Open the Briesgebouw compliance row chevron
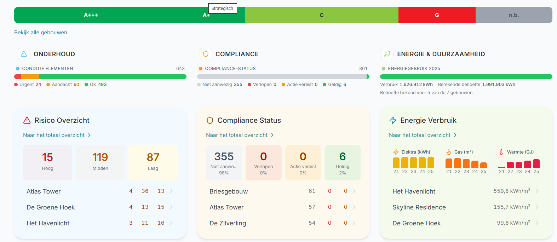The height and width of the screenshot is (242, 557). (354, 191)
